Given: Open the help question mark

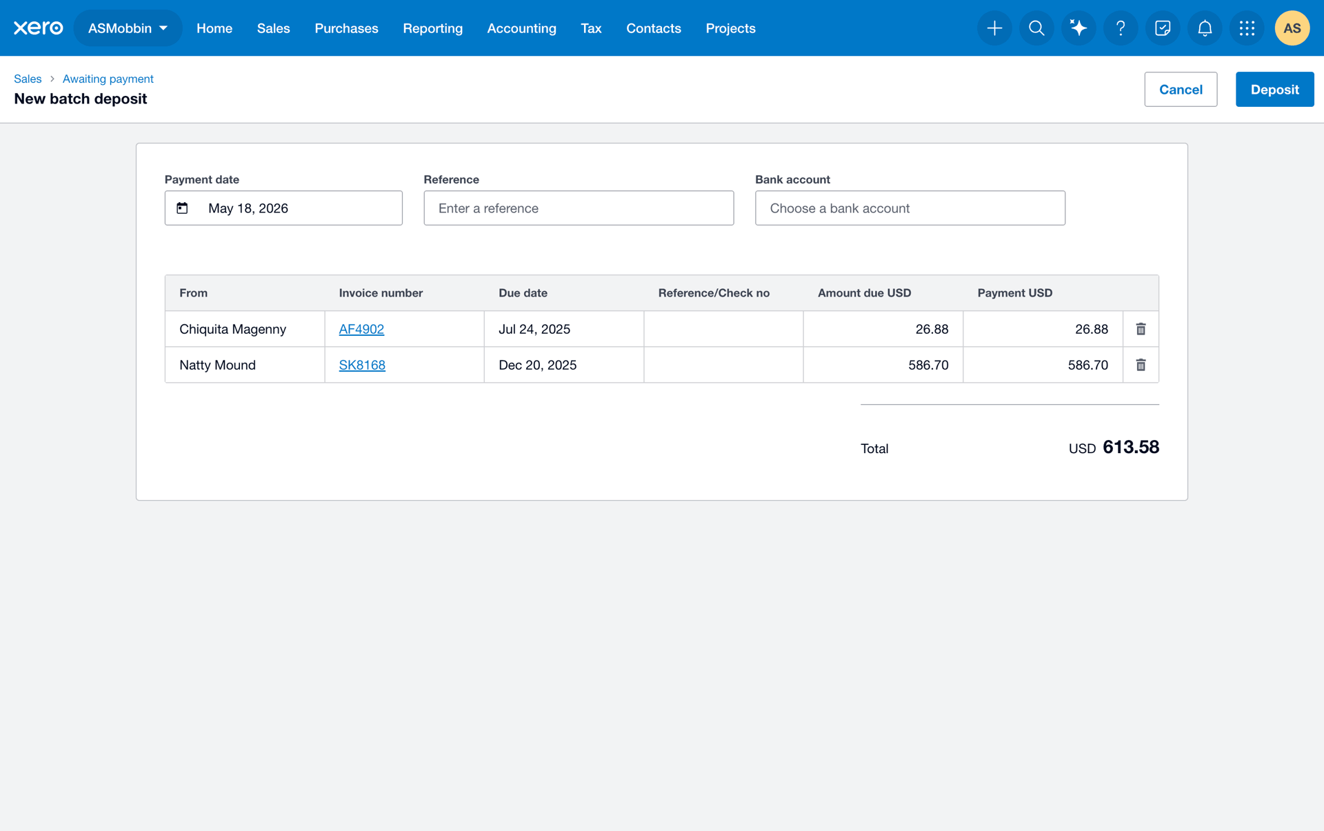Looking at the screenshot, I should (1121, 28).
